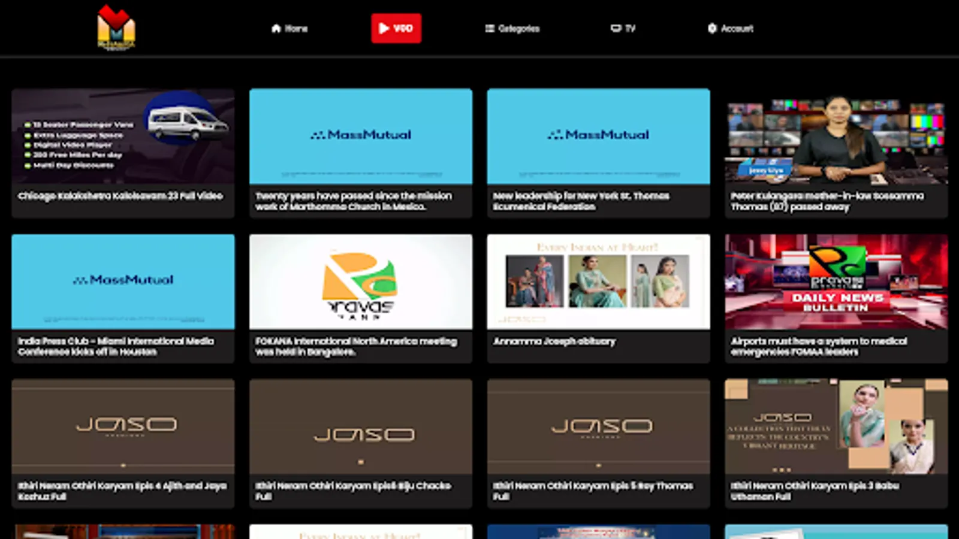Click episode title mentioning Biju Chacko
959x539 pixels.
tap(354, 491)
